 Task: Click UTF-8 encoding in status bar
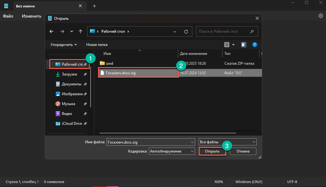[292, 182]
